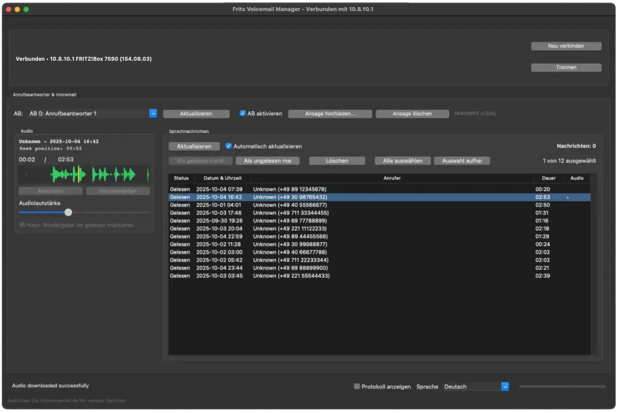The image size is (618, 413).
Task: Click the audio indicator icon in the selected row
Action: pyautogui.click(x=568, y=198)
